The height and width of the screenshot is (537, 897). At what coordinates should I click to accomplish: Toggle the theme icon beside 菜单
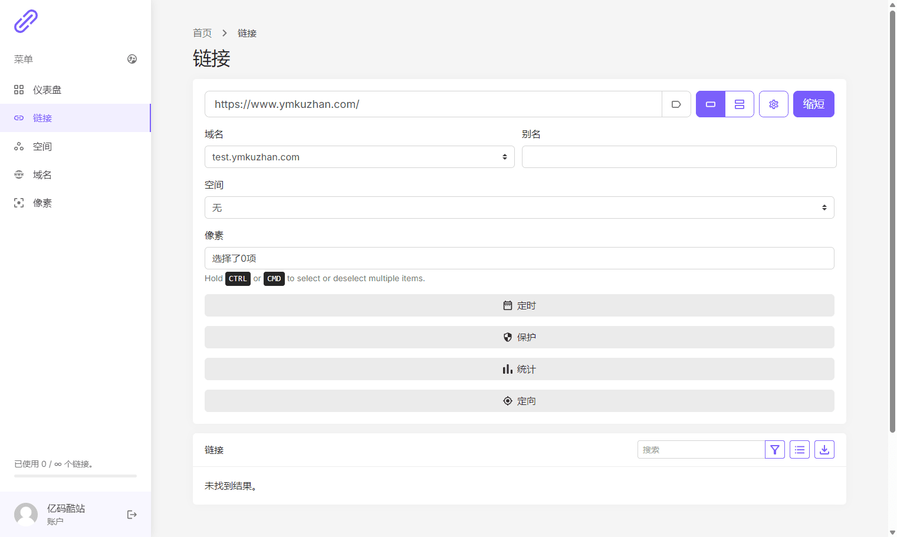[132, 59]
